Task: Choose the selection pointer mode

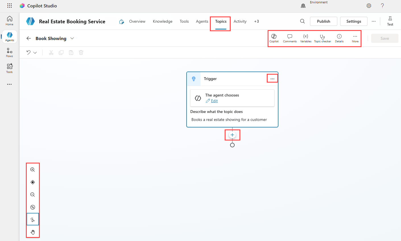Action: [x=33, y=219]
